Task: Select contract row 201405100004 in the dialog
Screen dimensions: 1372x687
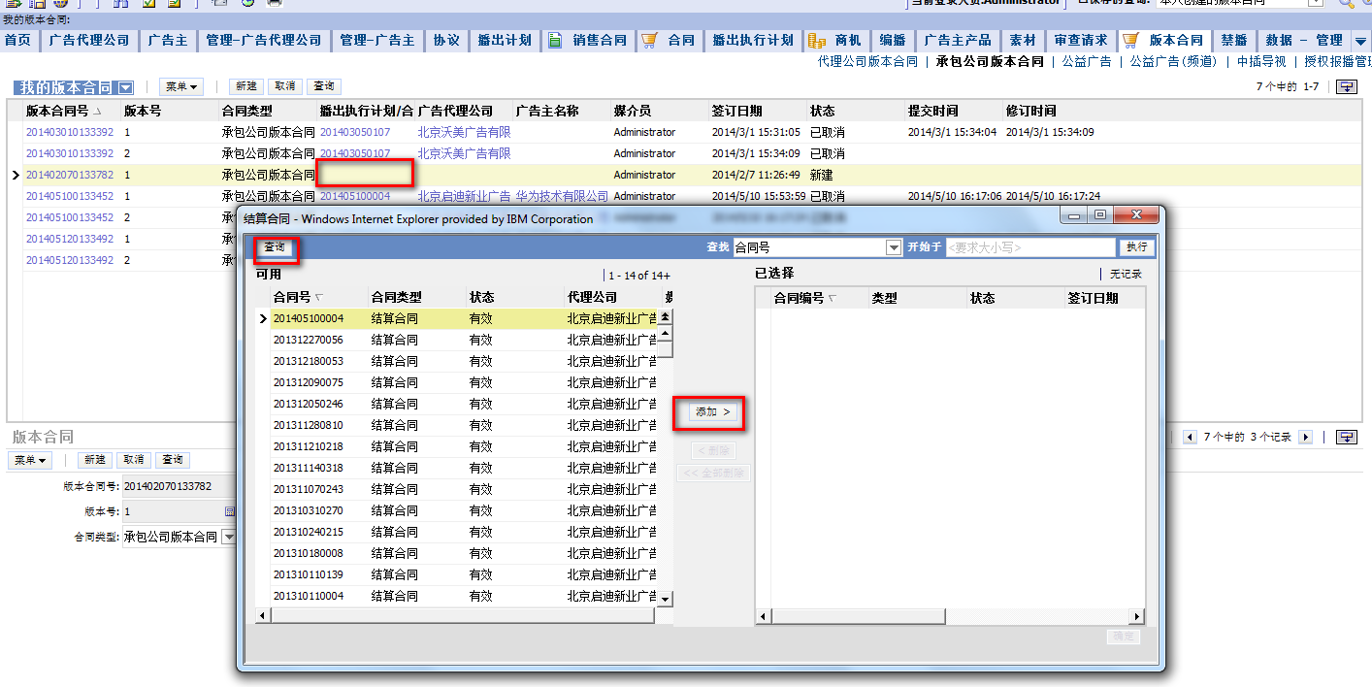Action: click(464, 318)
